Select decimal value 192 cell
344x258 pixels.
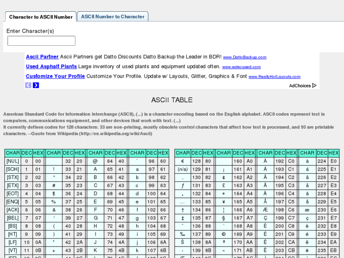pyautogui.click(x=280, y=161)
